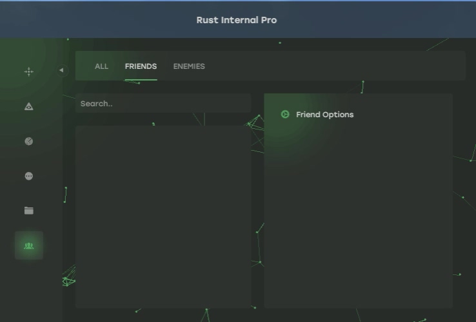Screen dimensions: 476x322
Task: Click empty tab bar area right of ENEMIES
Action: pyautogui.click(x=335, y=66)
